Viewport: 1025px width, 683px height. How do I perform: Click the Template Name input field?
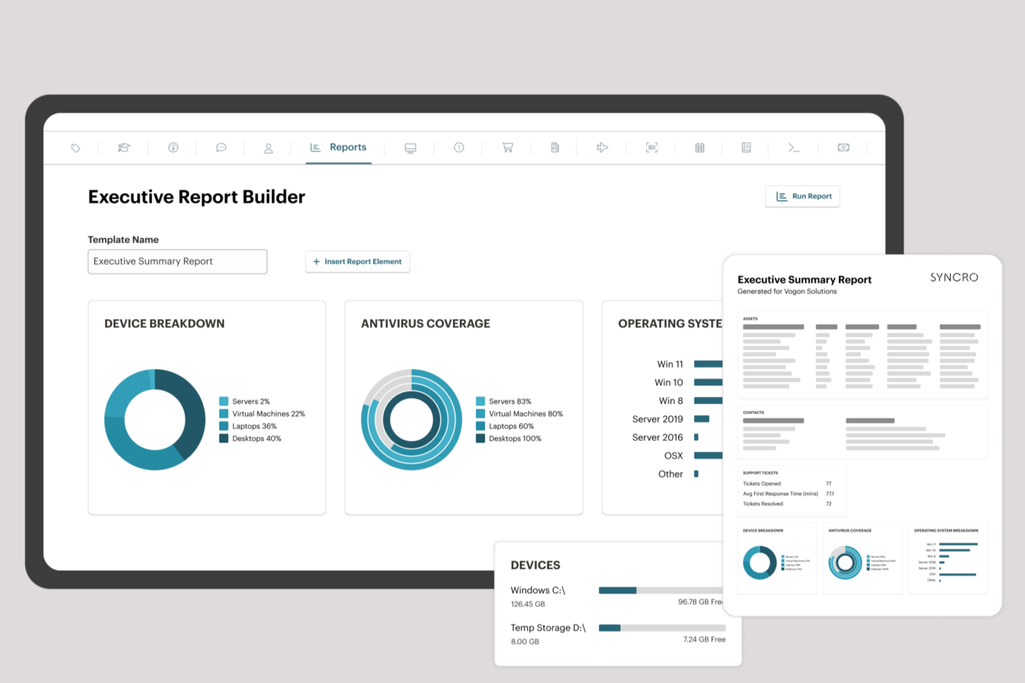[177, 262]
